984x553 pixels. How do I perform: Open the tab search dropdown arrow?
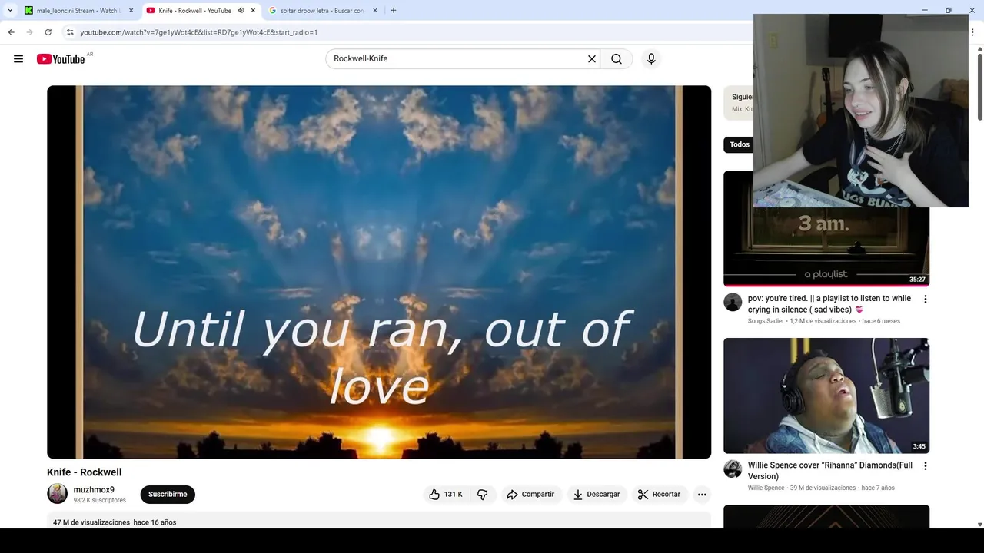10,11
